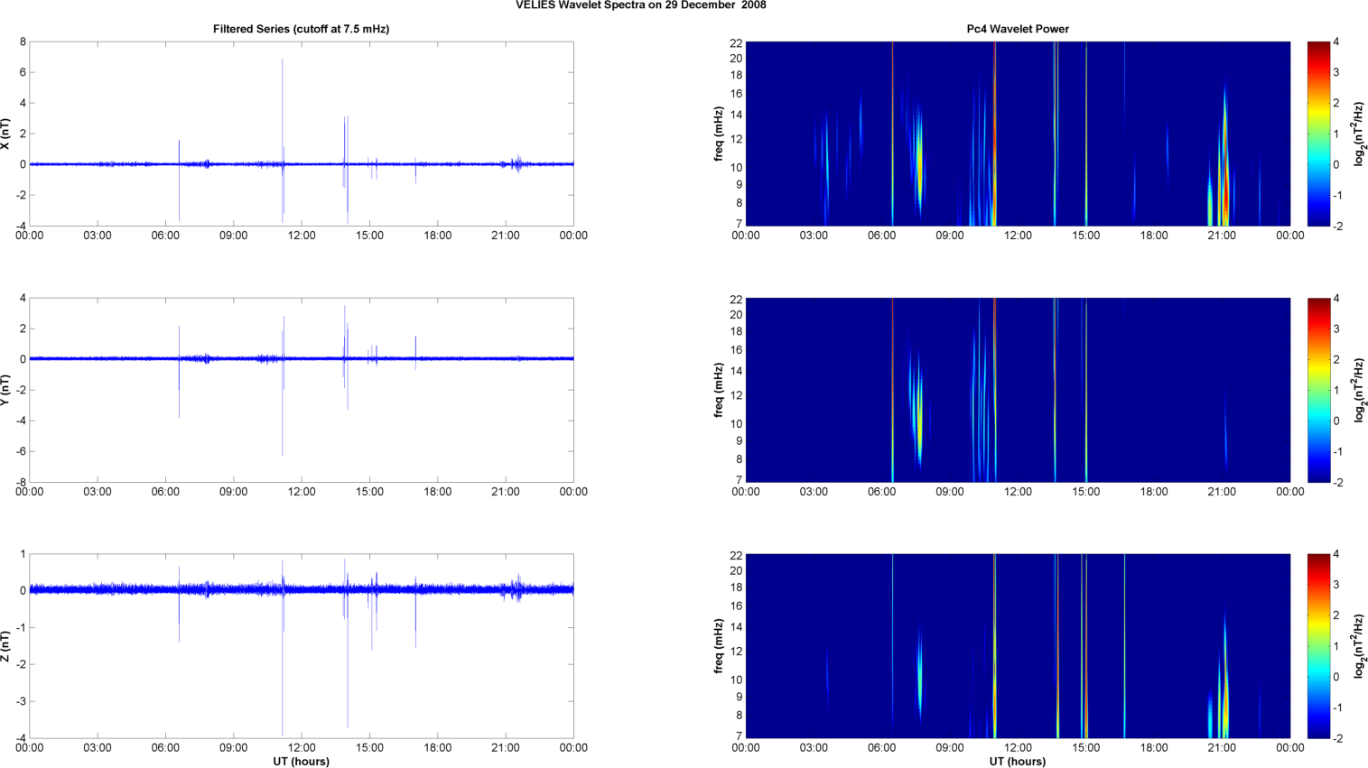Click the VELIES Wavelet Spectra main title
Screen dimensions: 1368x768
[641, 5]
